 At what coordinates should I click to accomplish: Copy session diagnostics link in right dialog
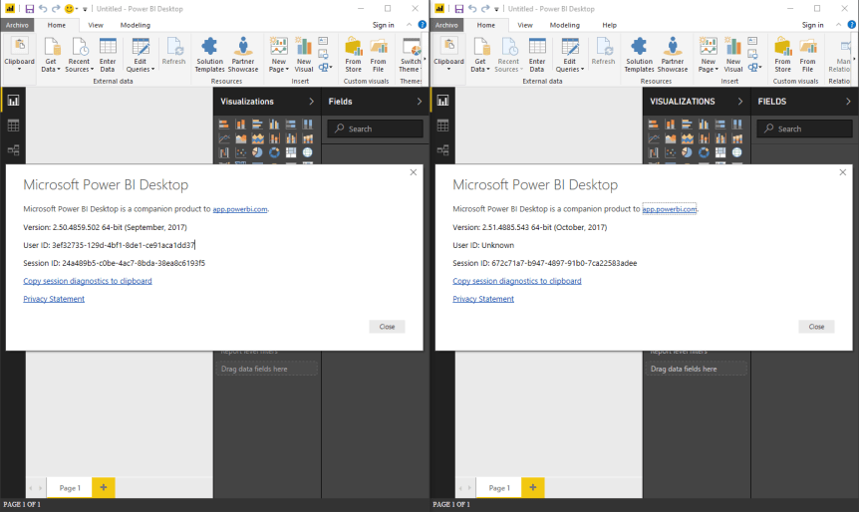pos(517,281)
